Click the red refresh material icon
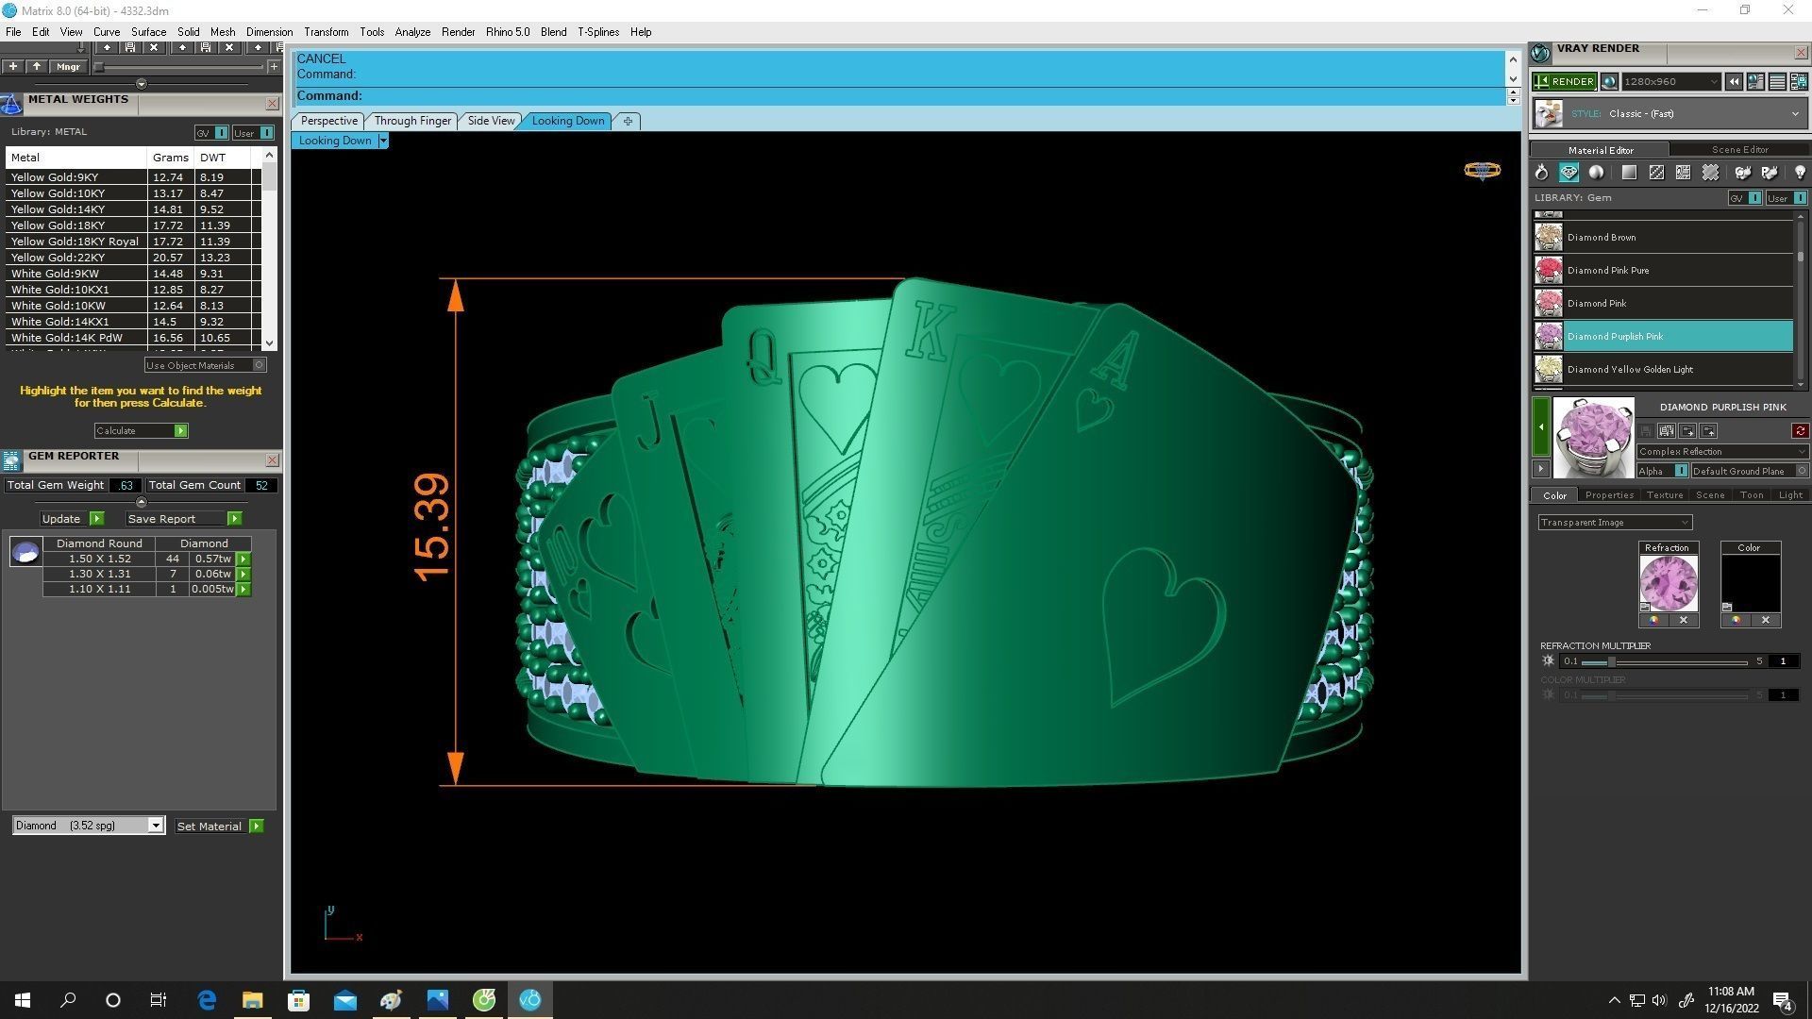 (1800, 431)
